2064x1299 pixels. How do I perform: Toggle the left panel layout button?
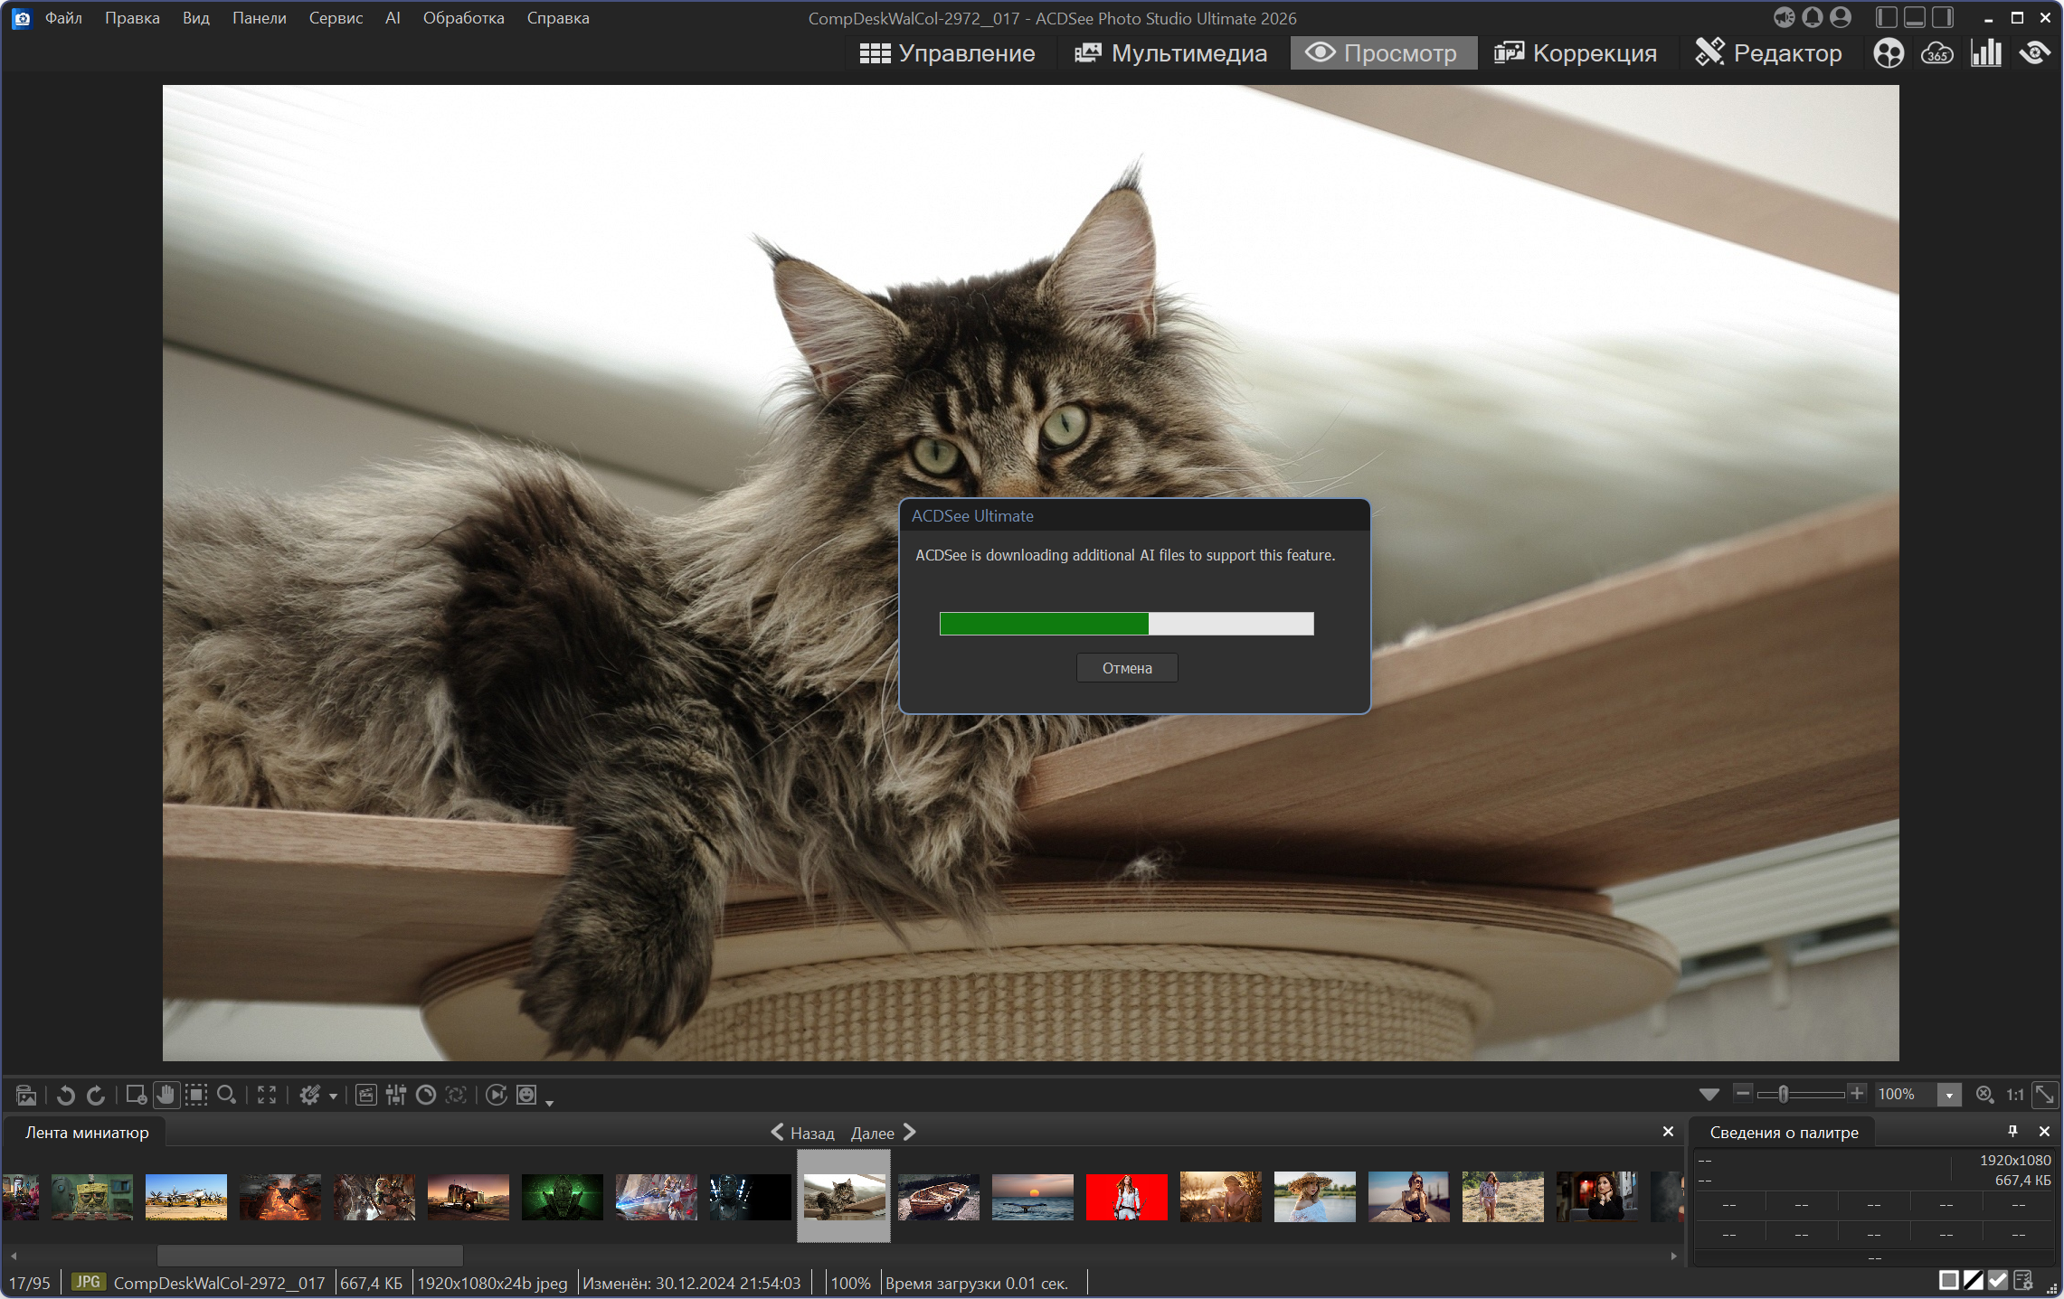point(1886,17)
